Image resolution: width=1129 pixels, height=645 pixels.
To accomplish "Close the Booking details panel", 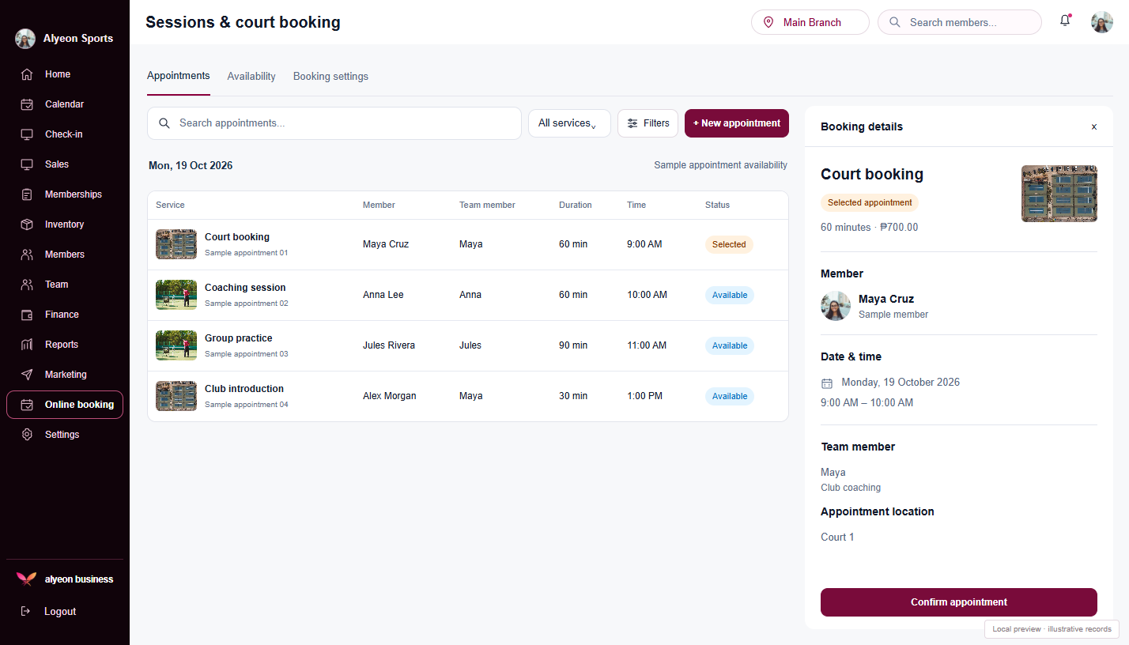I will pos(1094,126).
